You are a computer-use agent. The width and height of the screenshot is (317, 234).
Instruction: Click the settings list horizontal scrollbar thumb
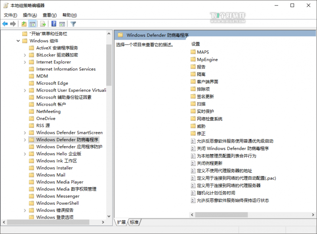pos(222,215)
